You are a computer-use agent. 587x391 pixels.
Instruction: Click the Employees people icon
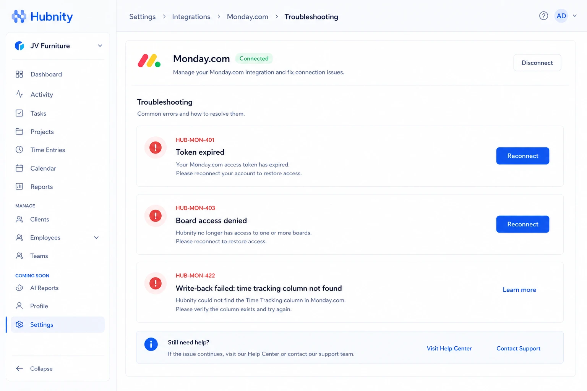(19, 238)
